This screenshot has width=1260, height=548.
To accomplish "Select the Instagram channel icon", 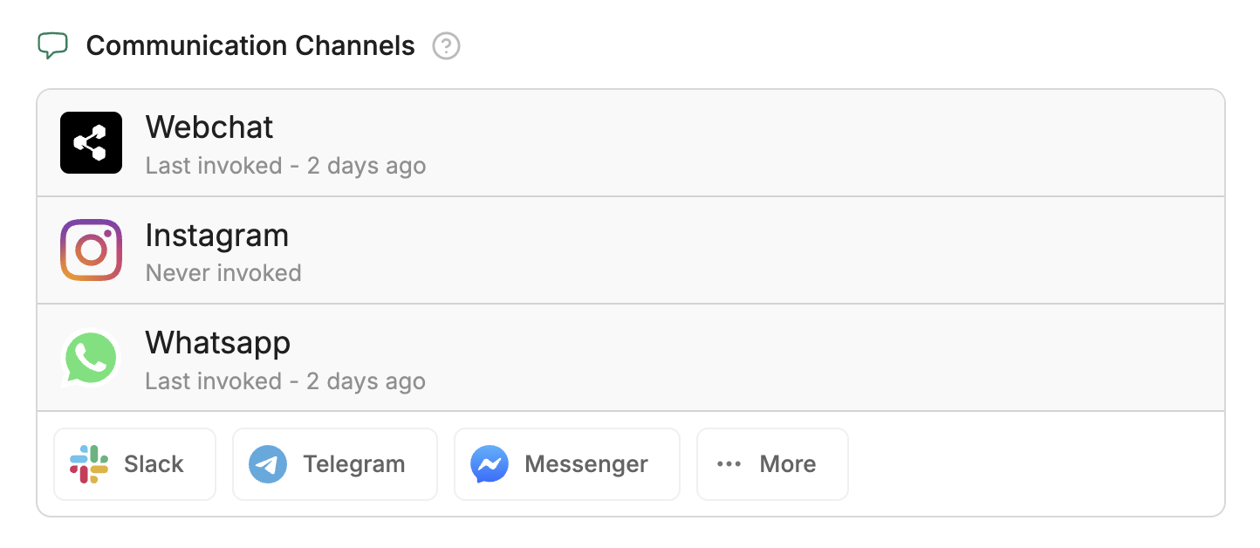I will 91,250.
